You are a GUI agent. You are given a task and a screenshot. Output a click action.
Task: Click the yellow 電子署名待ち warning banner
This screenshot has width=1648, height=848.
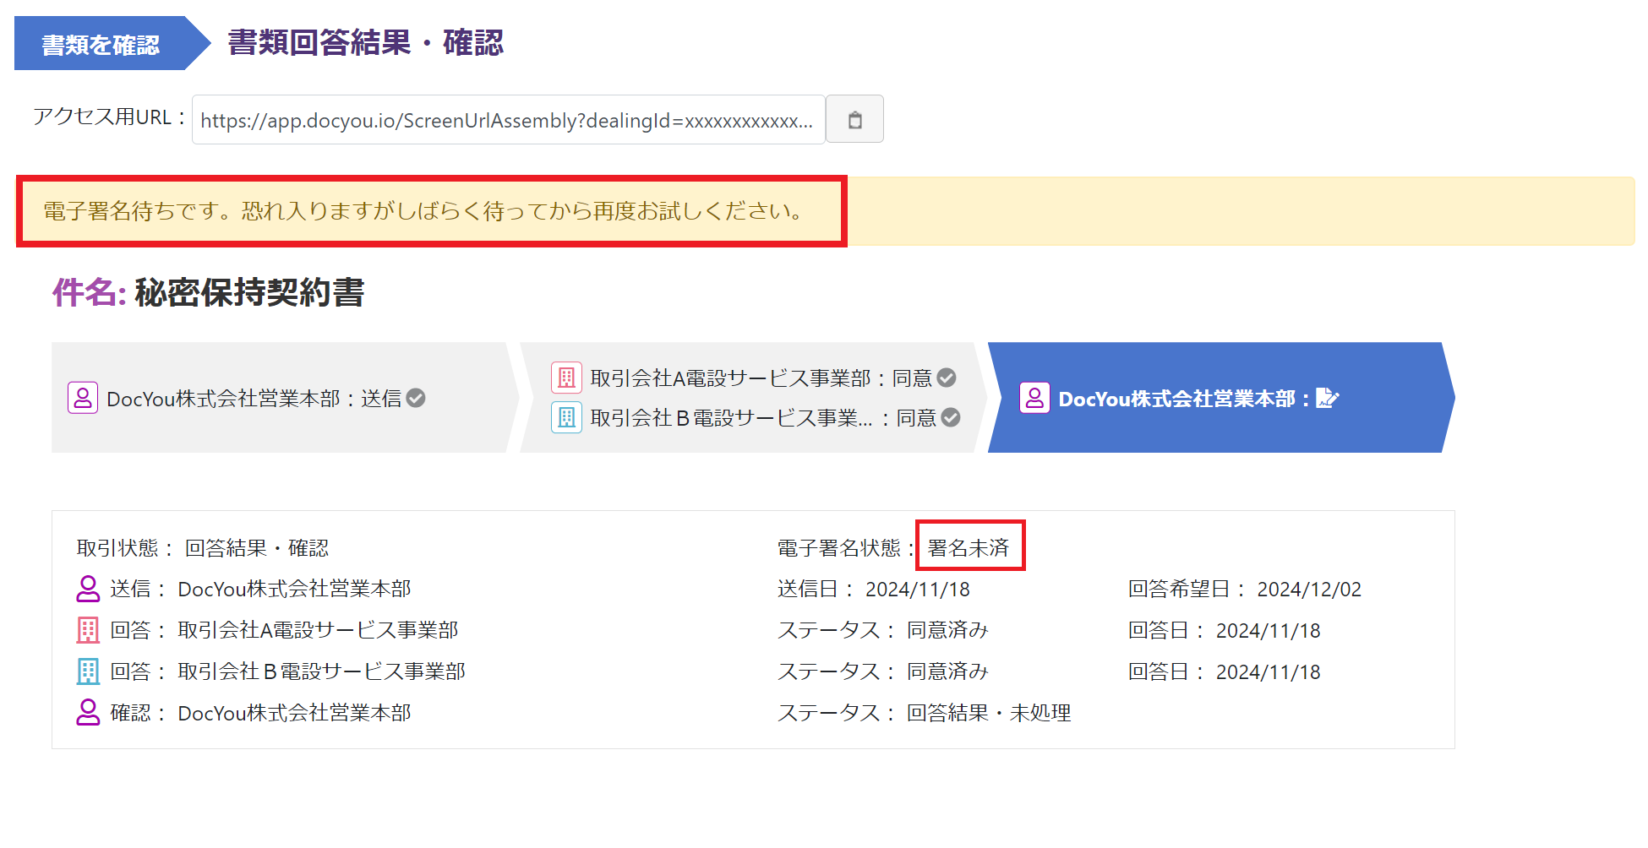coord(1183,211)
